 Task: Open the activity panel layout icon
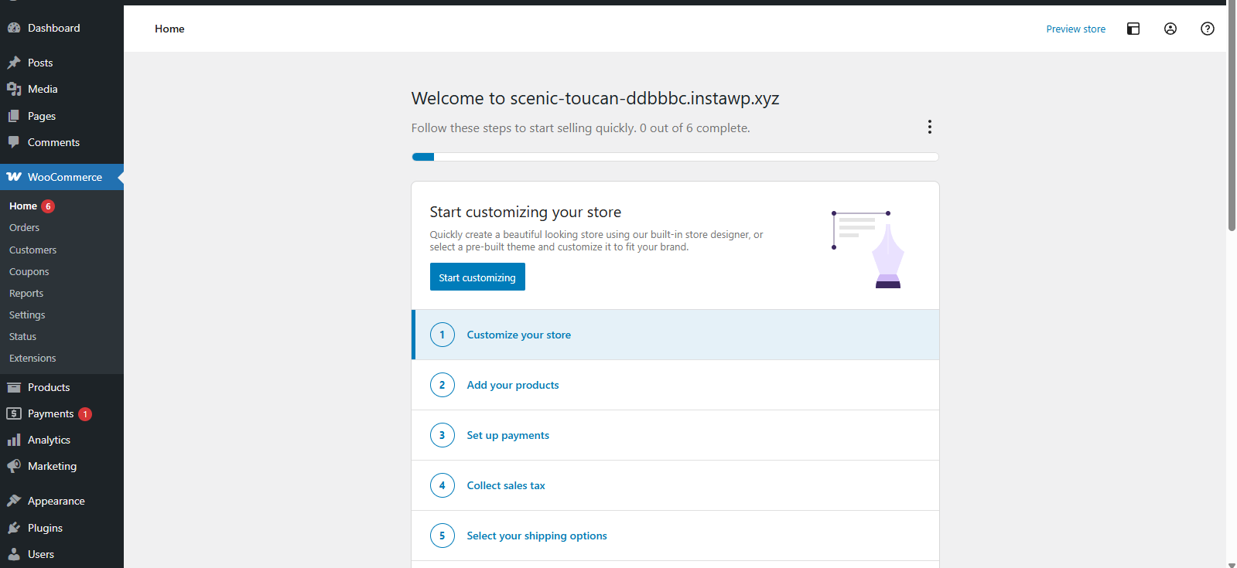[1133, 29]
